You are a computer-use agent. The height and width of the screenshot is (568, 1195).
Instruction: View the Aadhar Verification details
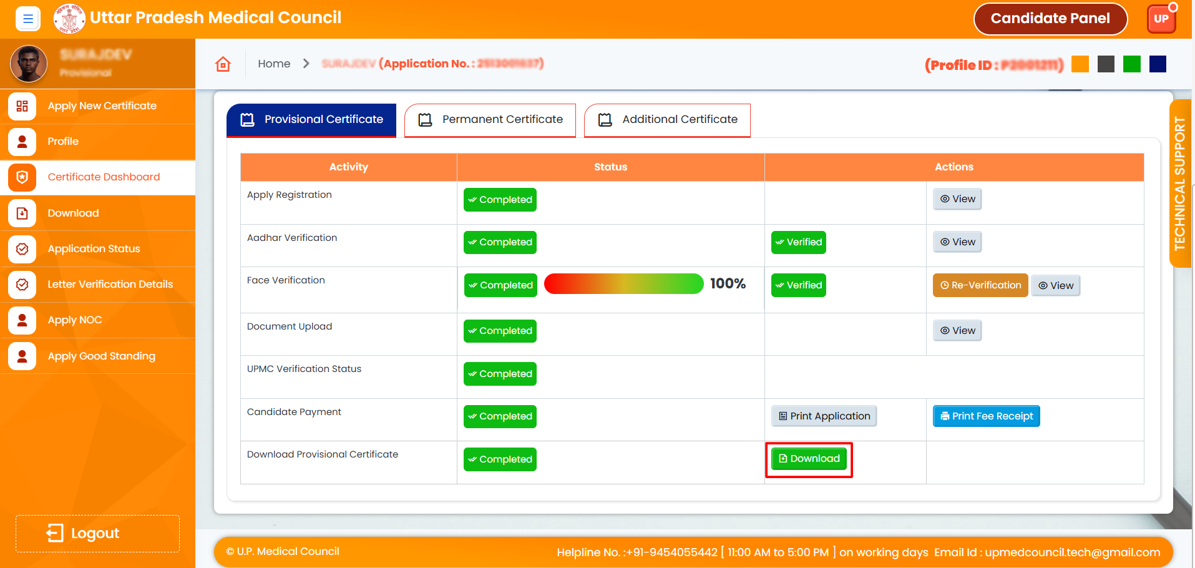click(957, 242)
